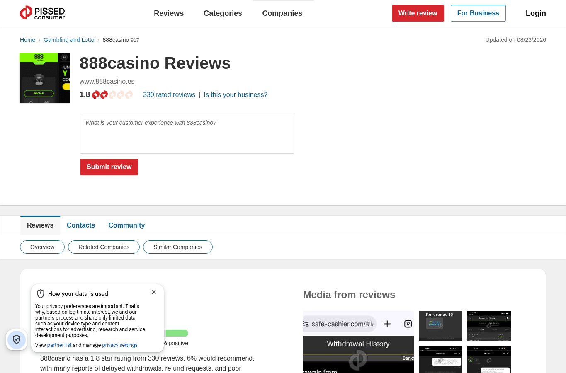
Task: Click the 888casino breadcrumb text
Action: tap(116, 40)
